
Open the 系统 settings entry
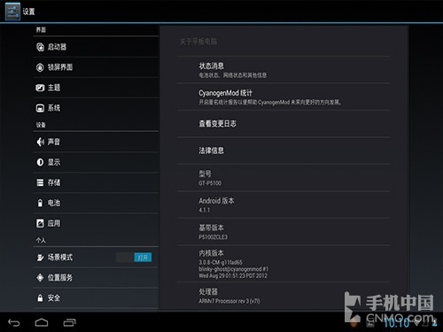96,108
